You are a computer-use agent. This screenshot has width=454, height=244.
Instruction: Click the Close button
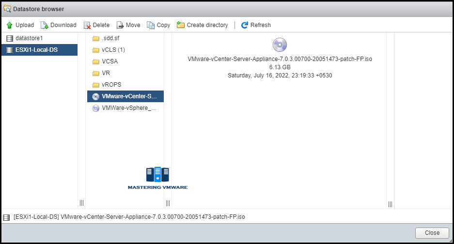pos(432,233)
